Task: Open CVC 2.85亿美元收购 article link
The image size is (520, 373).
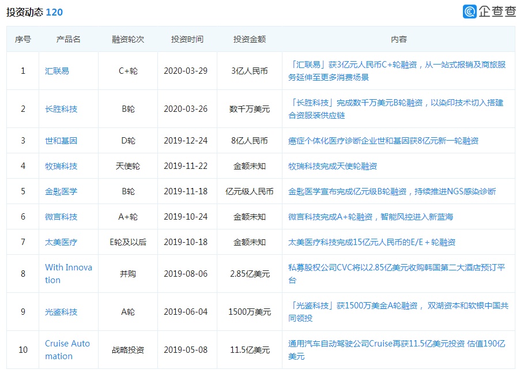Action: click(397, 274)
